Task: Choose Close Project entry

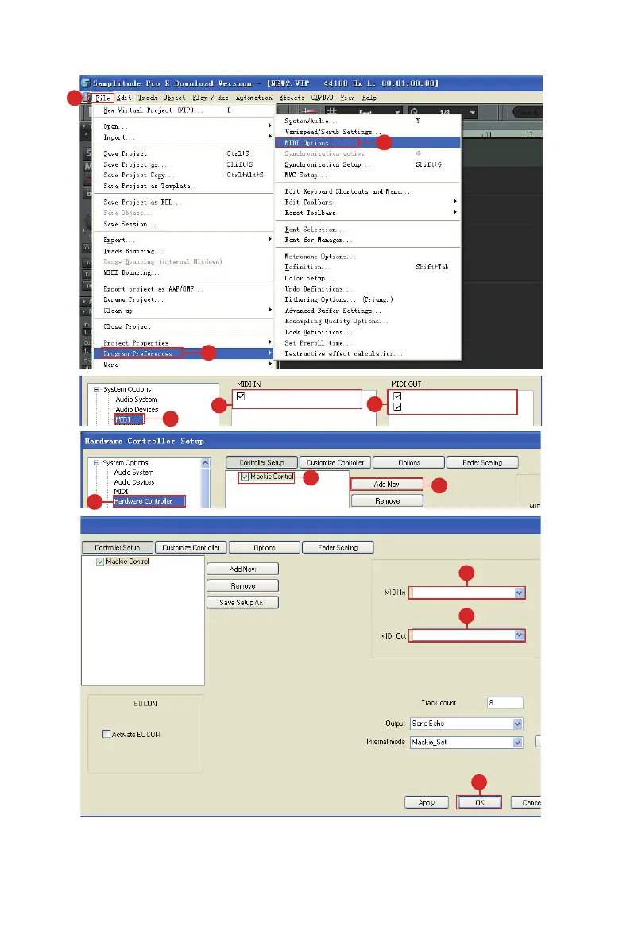Action: click(184, 327)
